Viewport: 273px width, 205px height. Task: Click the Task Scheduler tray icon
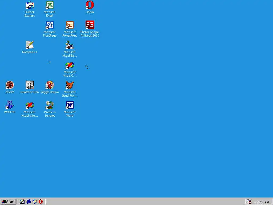pyautogui.click(x=249, y=202)
